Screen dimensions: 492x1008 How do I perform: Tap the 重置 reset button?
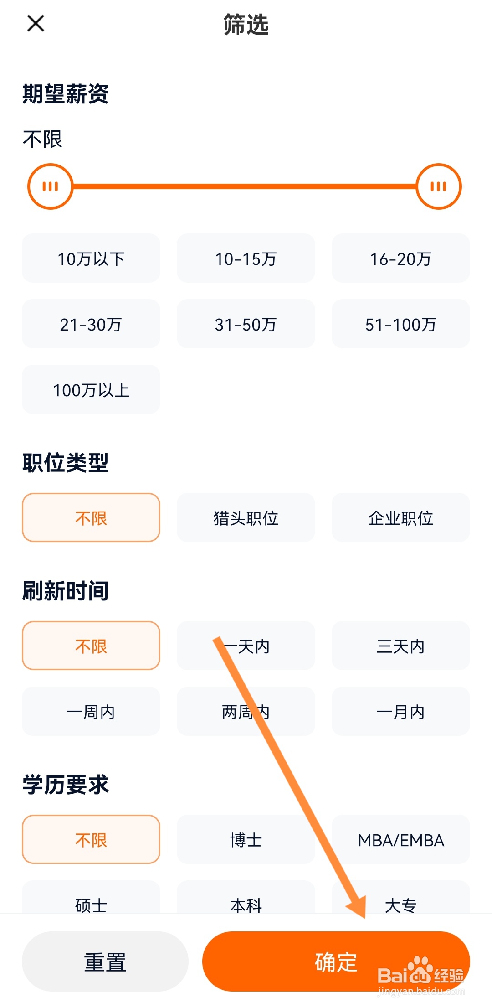[105, 961]
